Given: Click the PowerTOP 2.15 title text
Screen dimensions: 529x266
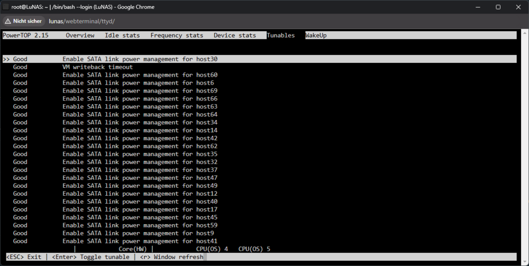Looking at the screenshot, I should [x=25, y=35].
